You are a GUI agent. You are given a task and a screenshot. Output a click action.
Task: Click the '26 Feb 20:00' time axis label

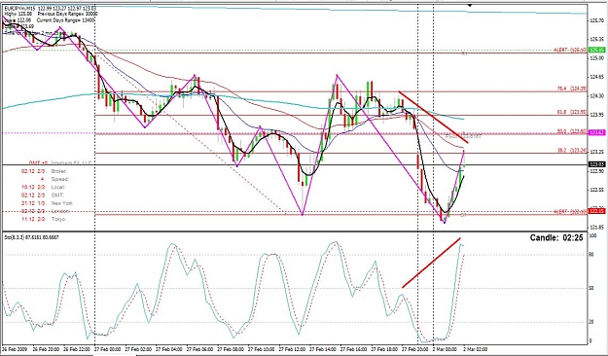tap(46, 349)
